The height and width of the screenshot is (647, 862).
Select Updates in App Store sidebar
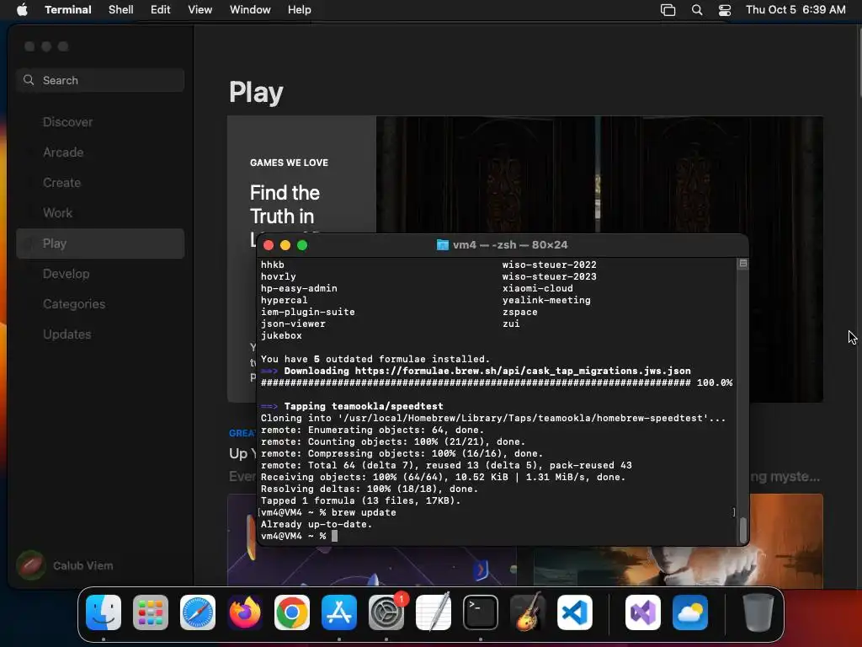point(100,334)
